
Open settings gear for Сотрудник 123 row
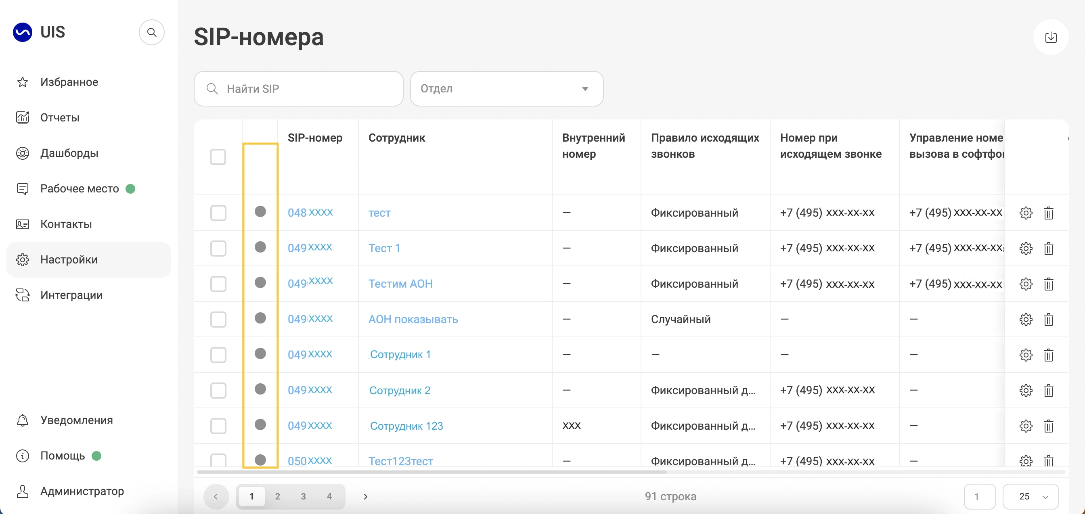click(1026, 426)
